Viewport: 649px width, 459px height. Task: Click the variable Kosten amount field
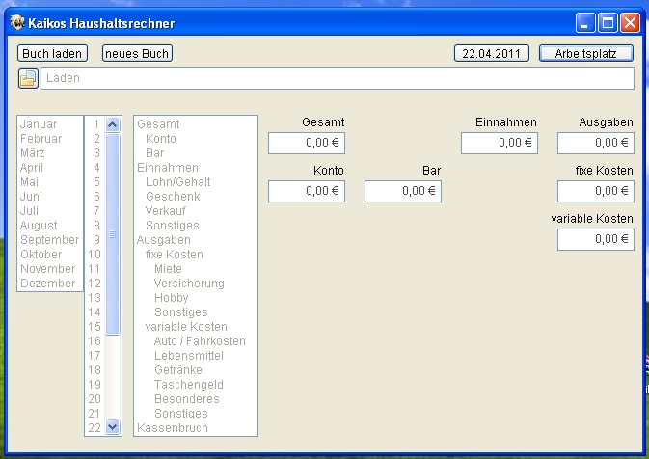[595, 239]
